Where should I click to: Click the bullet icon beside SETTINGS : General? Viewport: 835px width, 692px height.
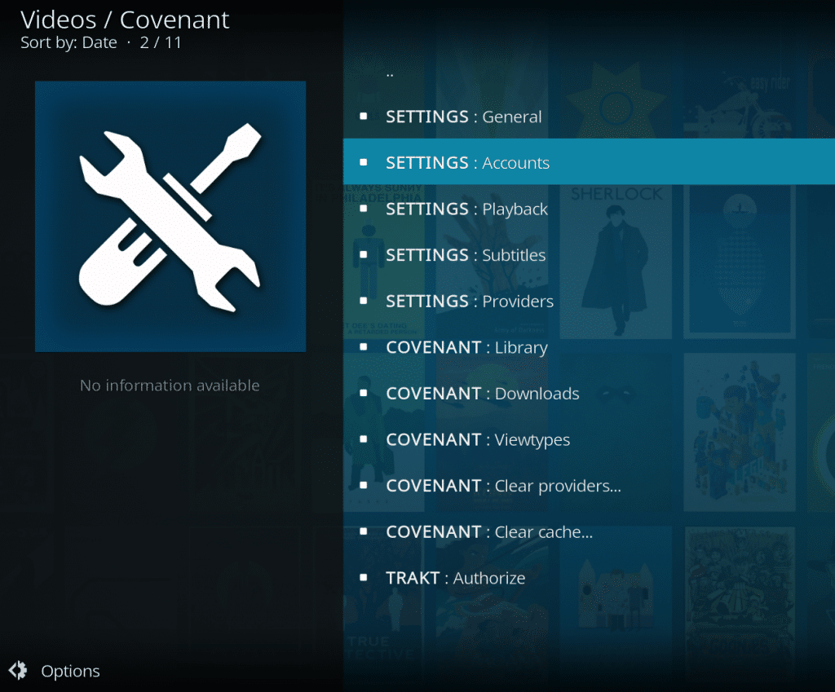click(x=364, y=117)
